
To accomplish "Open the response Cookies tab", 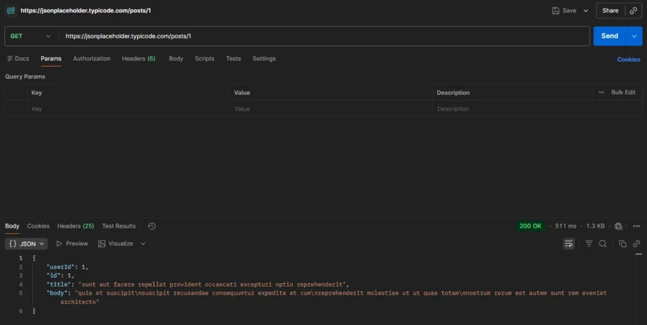I will click(x=39, y=226).
